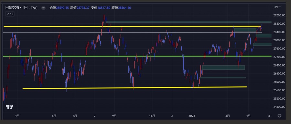
Task: Select the green horizontal line at 27200
Action: (137, 56)
